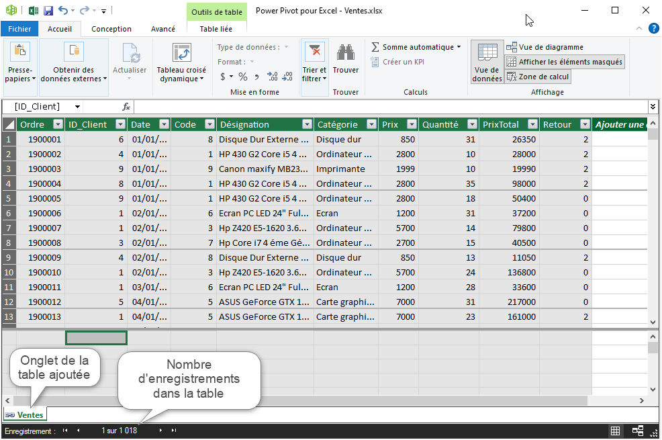Go to previous record arrow
Image resolution: width=662 pixels, height=440 pixels.
(78, 431)
